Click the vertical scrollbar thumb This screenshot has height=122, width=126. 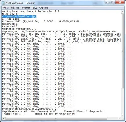pos(123,51)
